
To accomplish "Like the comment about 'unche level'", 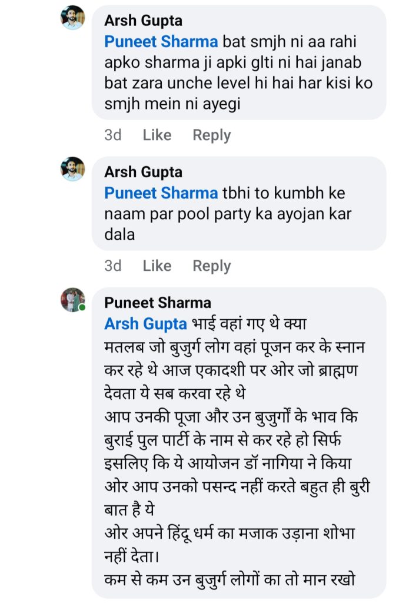I will (x=157, y=135).
